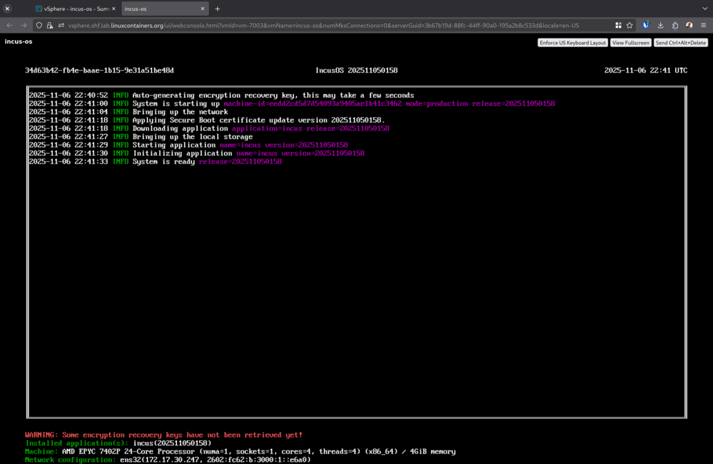Show site security info via padlock icon
This screenshot has height=464, width=713.
click(50, 25)
